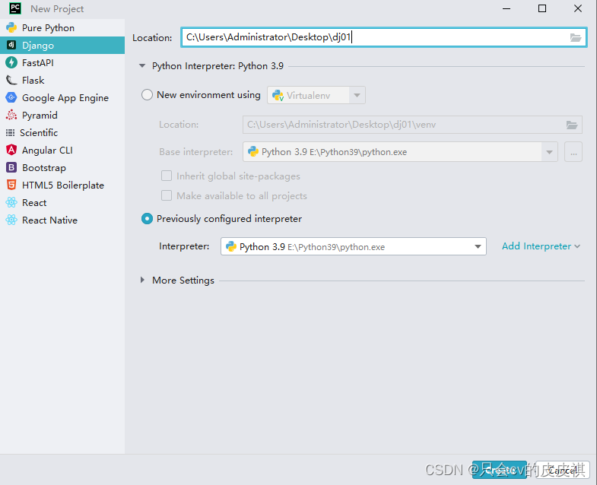Viewport: 597px width, 485px height.
Task: Close the New Project dialog
Action: (x=577, y=8)
